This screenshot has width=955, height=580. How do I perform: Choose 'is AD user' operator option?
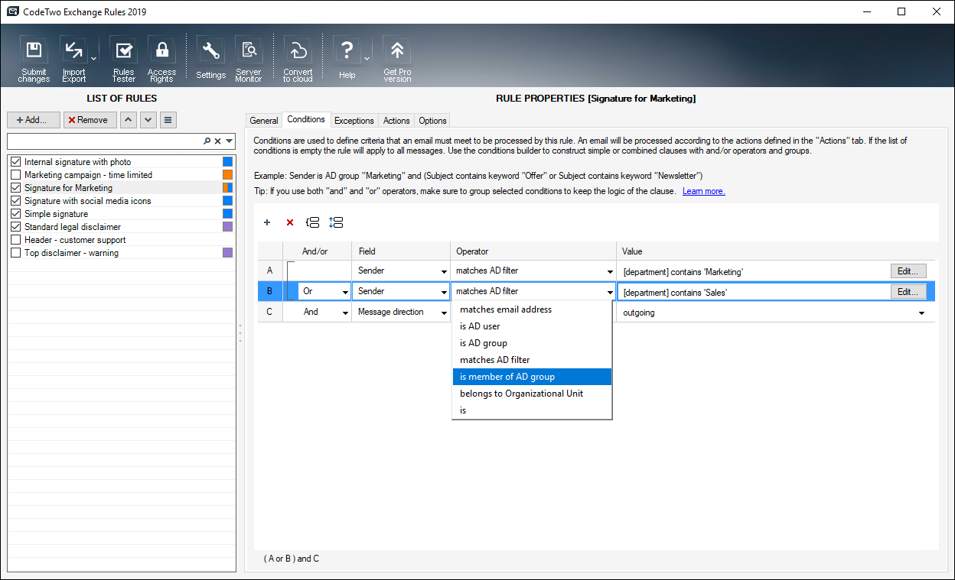click(532, 326)
